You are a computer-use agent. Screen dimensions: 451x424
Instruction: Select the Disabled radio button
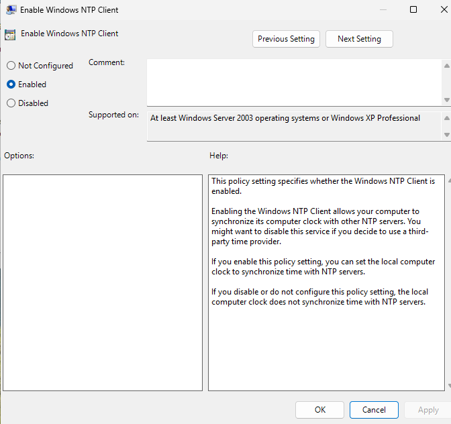click(x=11, y=103)
